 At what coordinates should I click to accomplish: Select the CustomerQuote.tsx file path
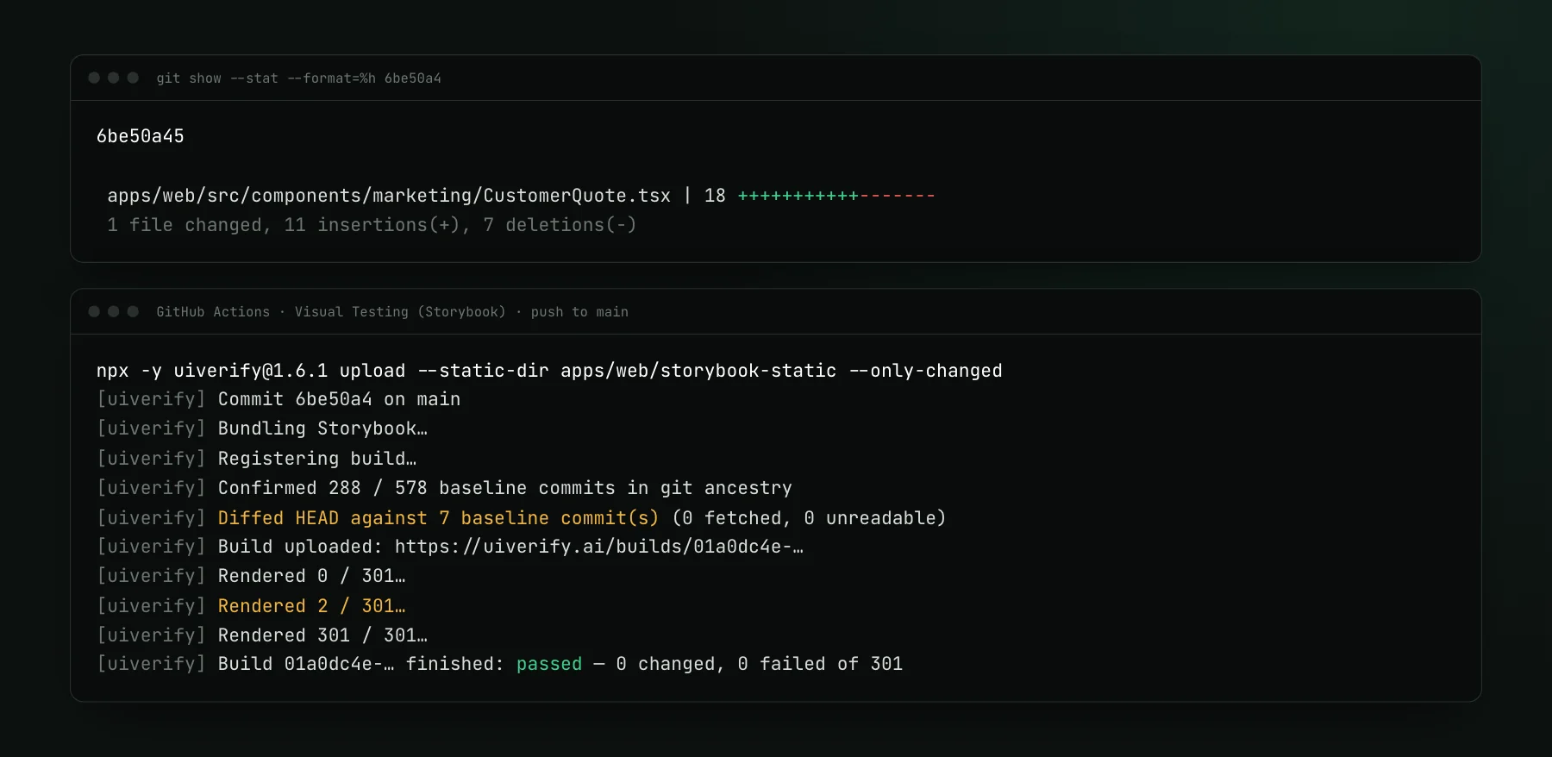click(389, 196)
